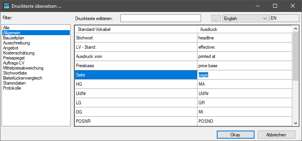Screen dimensions: 302x141
Task: Click the MI expression cell
Action: tap(245, 112)
